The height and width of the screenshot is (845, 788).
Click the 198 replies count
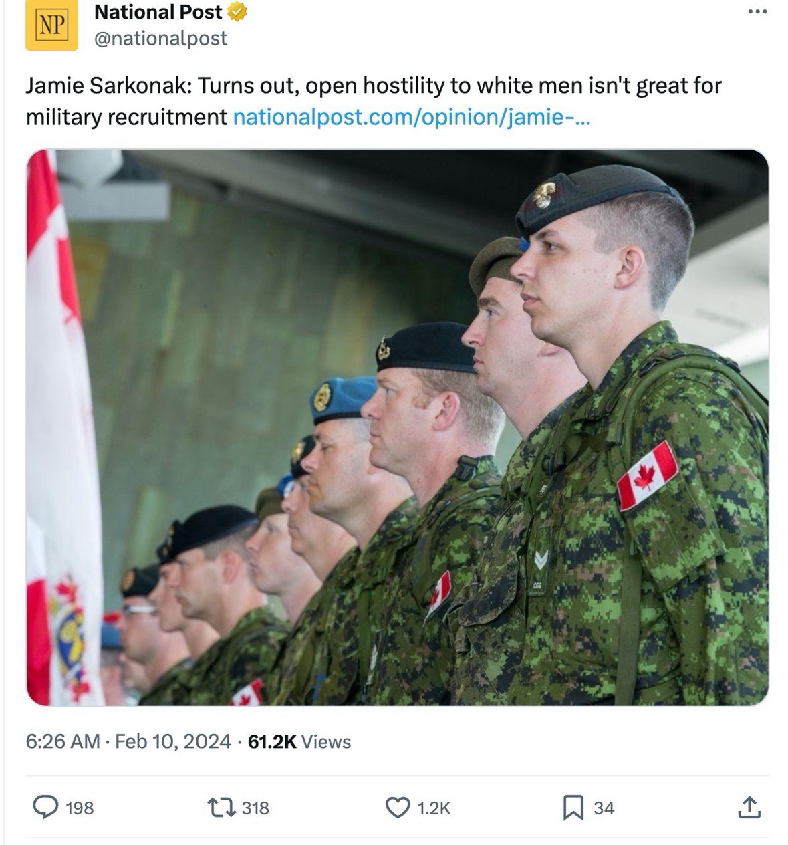coord(80,808)
